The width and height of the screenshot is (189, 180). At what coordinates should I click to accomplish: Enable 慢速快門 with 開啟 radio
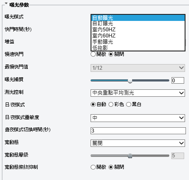[93, 54]
